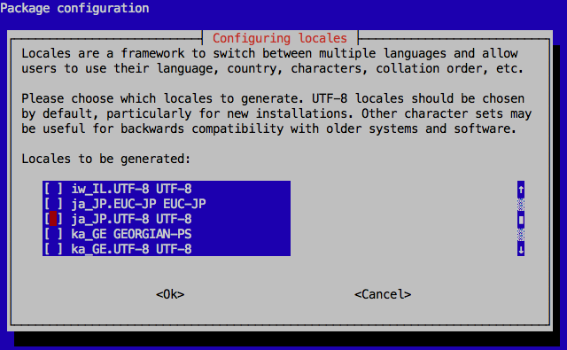Image resolution: width=567 pixels, height=350 pixels.
Task: Confirm with the <Ok> button
Action: pyautogui.click(x=170, y=294)
